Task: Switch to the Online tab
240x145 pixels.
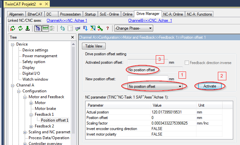Action: pyautogui.click(x=127, y=14)
